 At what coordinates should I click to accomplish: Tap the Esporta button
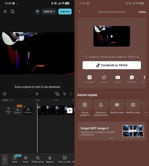coord(65,11)
